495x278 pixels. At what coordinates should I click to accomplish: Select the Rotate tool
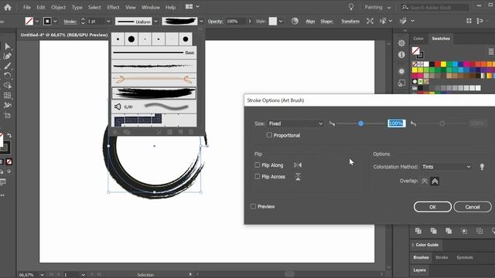click(x=8, y=76)
